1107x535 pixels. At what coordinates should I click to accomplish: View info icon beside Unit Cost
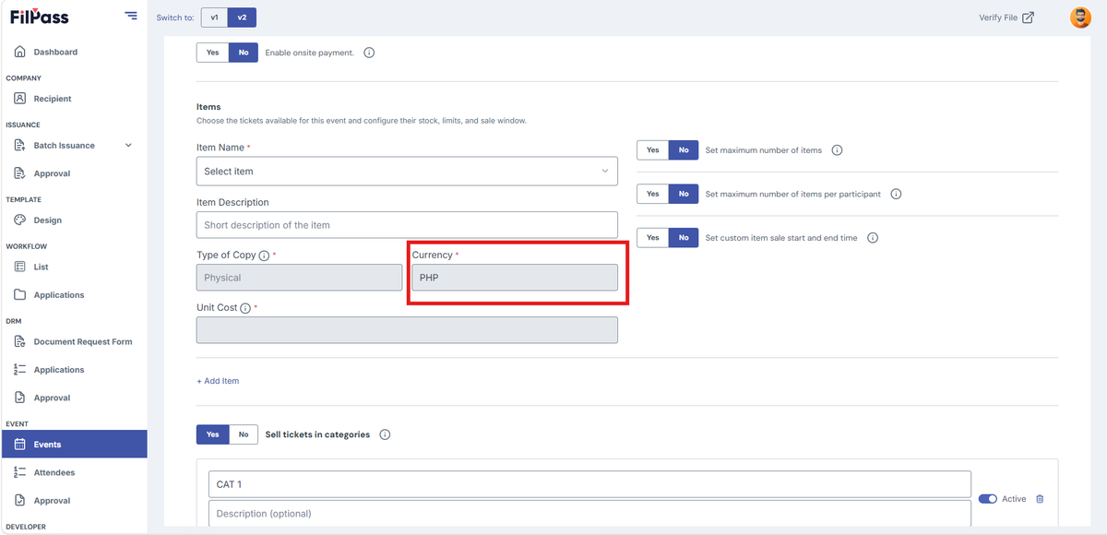click(x=245, y=308)
